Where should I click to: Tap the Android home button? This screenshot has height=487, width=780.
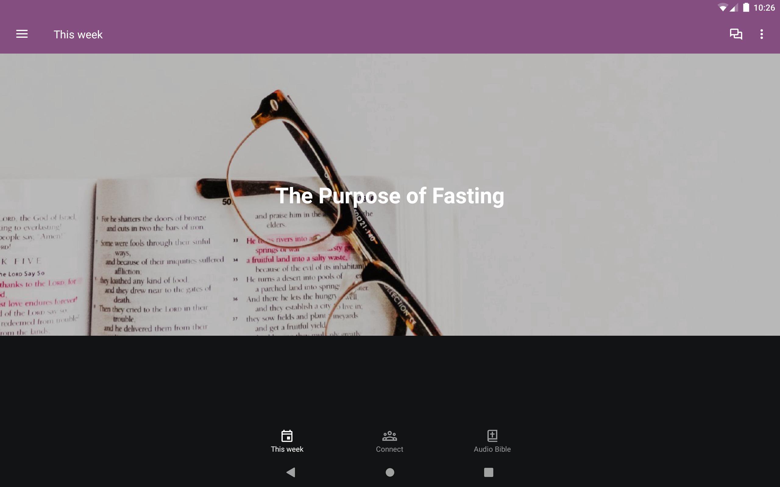coord(390,472)
